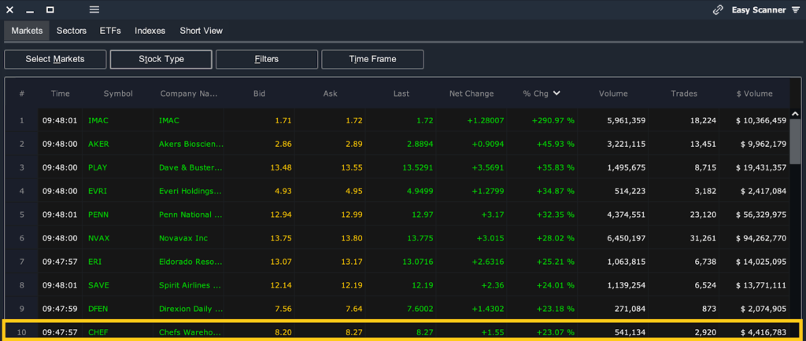Click Eldorado Reso... company name
The image size is (806, 341).
pyautogui.click(x=190, y=262)
